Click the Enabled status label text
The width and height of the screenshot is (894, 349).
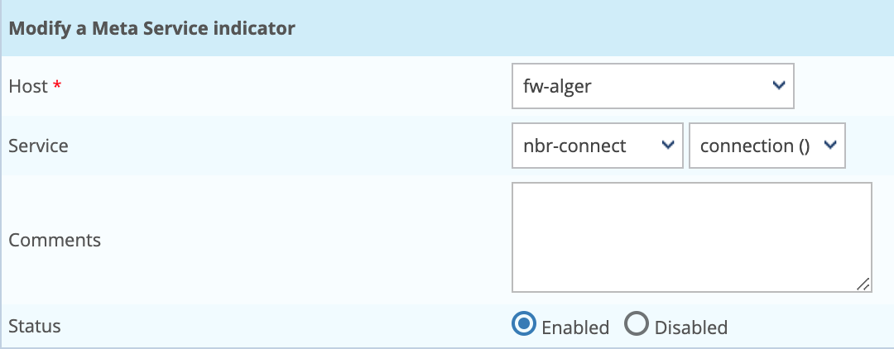coord(575,327)
